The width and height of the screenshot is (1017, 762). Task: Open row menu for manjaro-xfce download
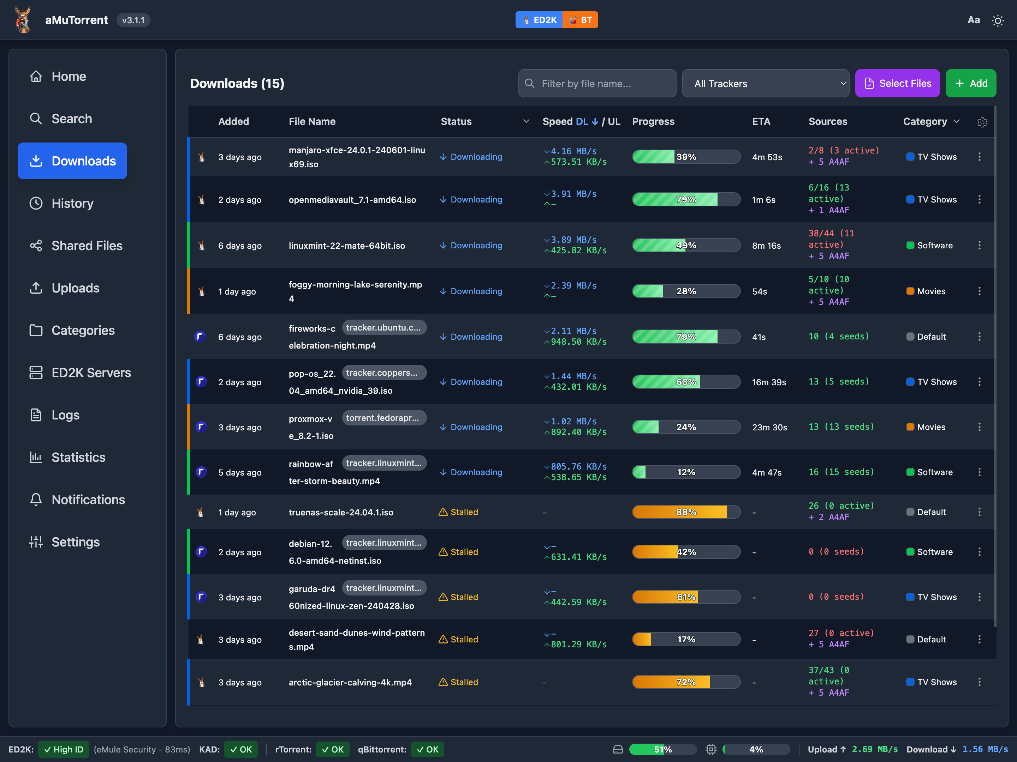point(979,157)
